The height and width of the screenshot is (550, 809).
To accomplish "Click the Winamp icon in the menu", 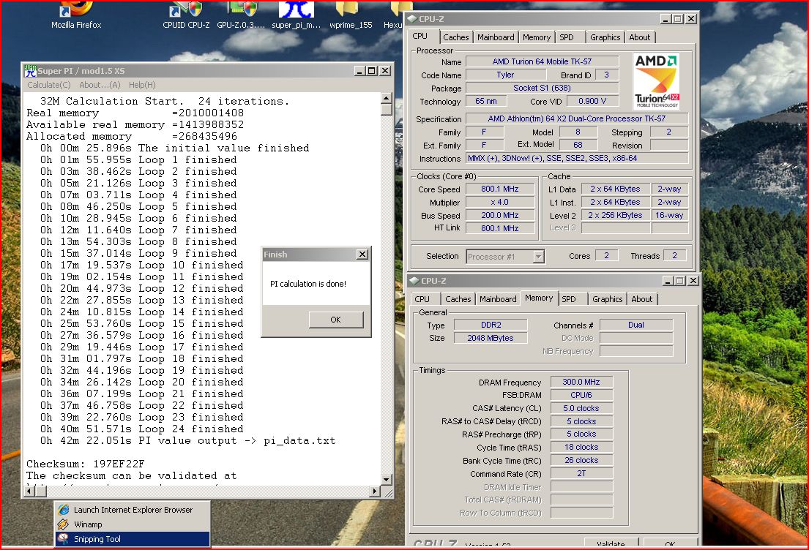I will point(64,524).
